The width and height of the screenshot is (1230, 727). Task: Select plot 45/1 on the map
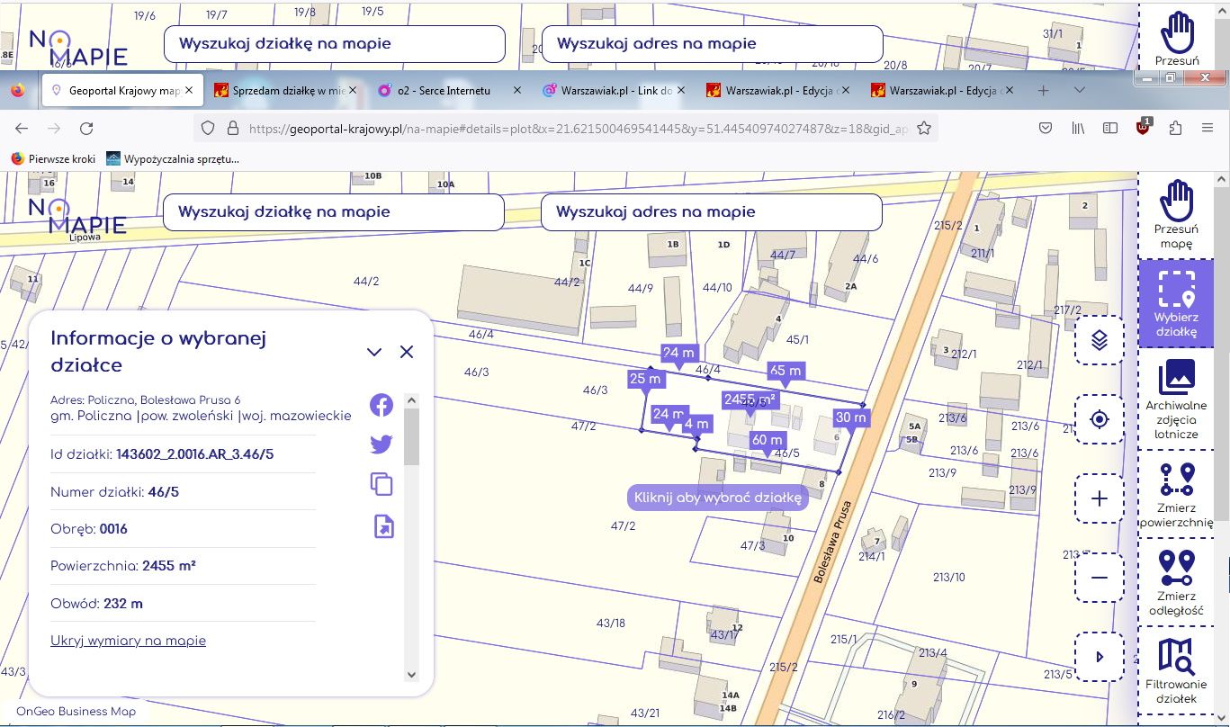pyautogui.click(x=797, y=339)
